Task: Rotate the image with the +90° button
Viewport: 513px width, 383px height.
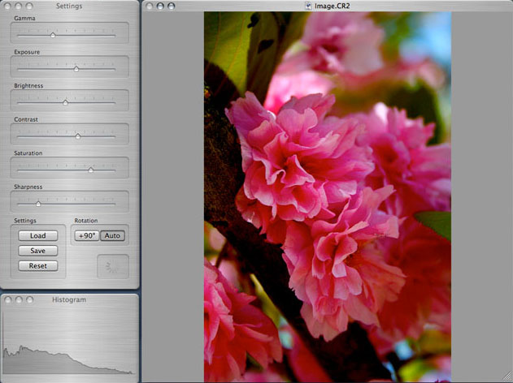Action: click(x=87, y=236)
